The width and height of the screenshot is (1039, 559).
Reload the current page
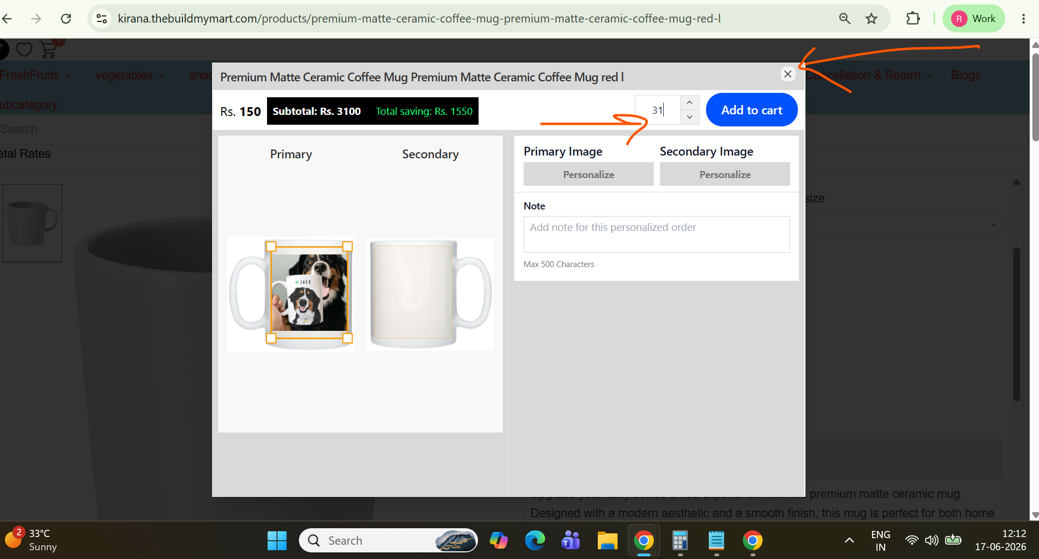66,19
